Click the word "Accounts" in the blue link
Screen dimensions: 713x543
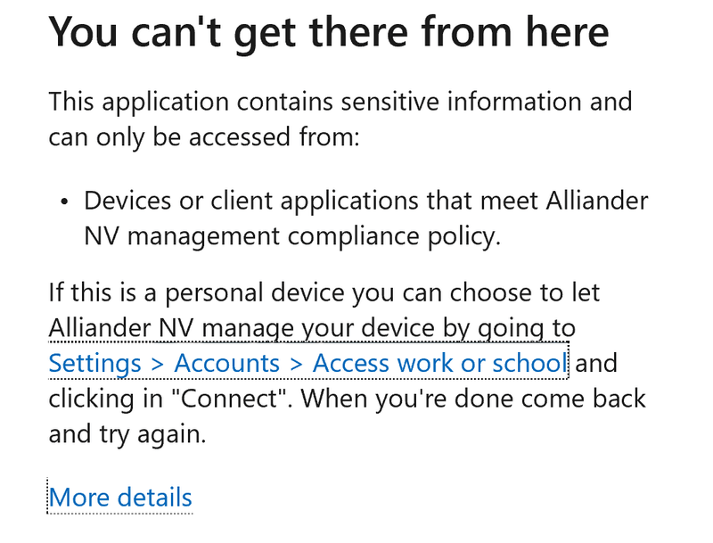pos(227,364)
